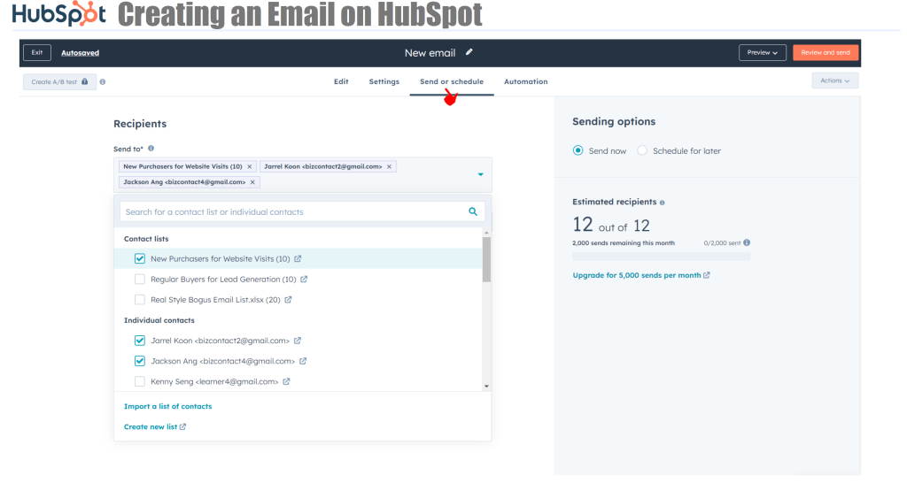907x483 pixels.
Task: Open the Preview dropdown
Action: (762, 53)
